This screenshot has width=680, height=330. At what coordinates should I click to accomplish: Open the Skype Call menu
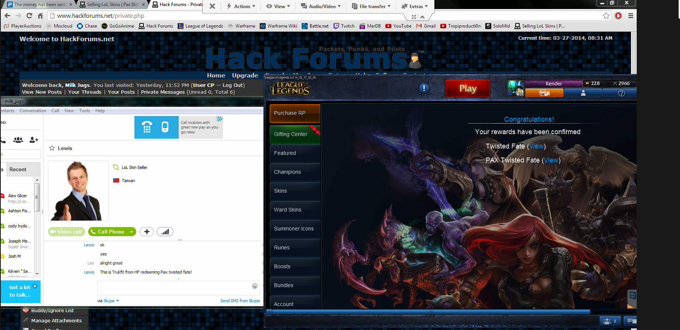pos(55,111)
